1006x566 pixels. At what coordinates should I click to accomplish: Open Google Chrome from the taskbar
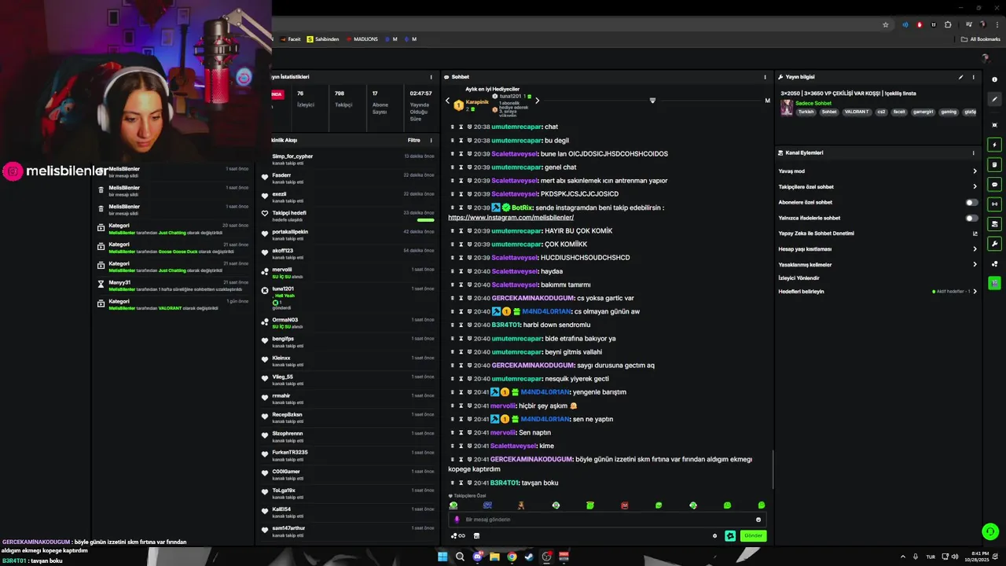pyautogui.click(x=512, y=557)
